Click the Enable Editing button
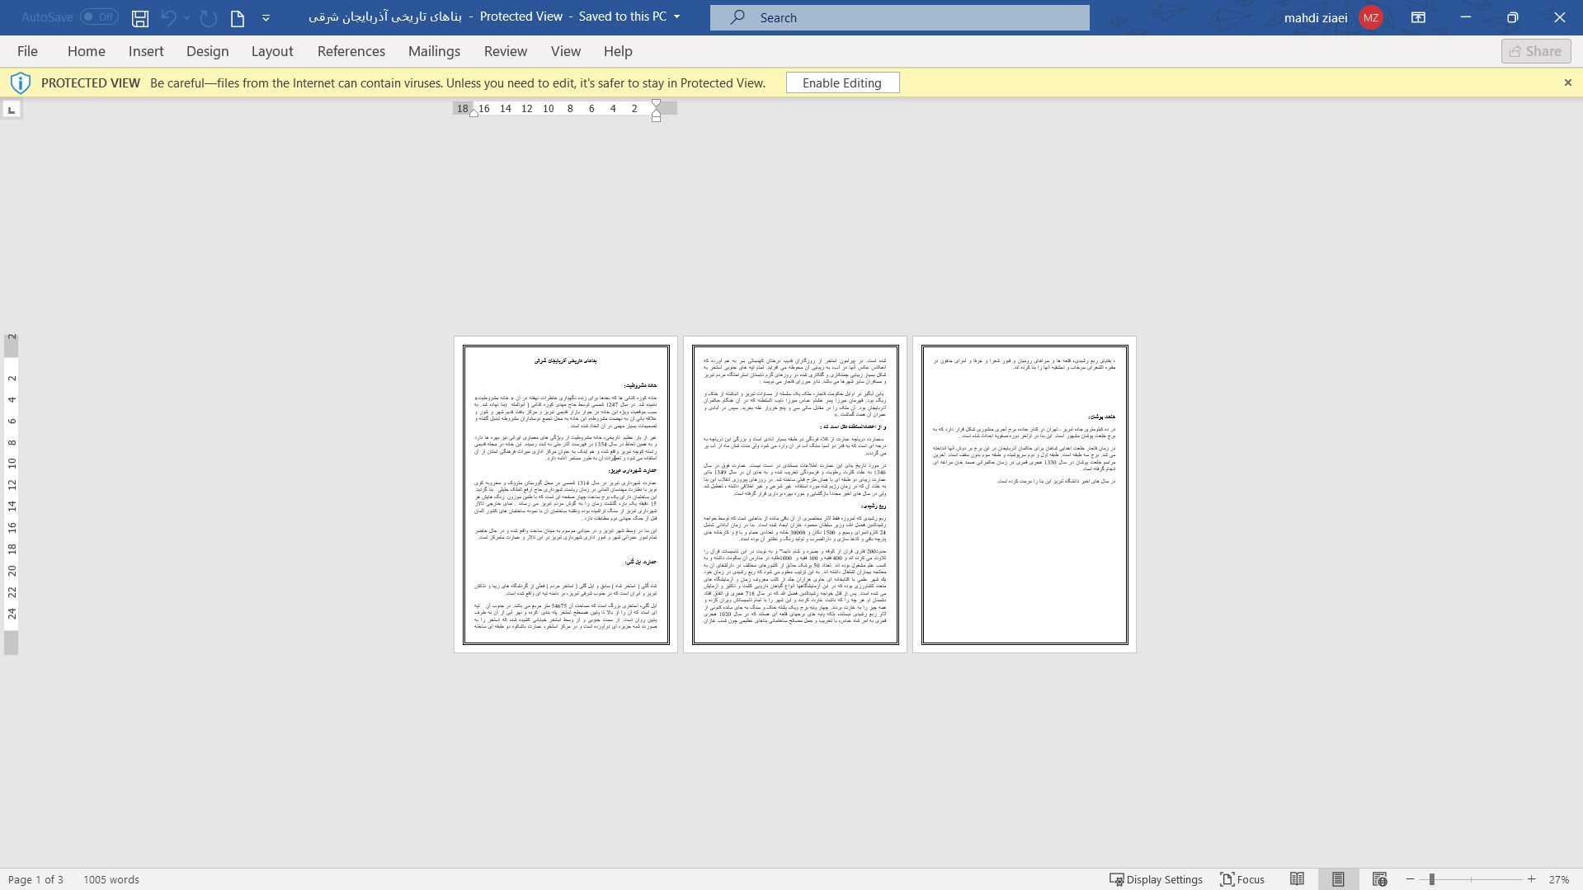The width and height of the screenshot is (1583, 890). 842,82
